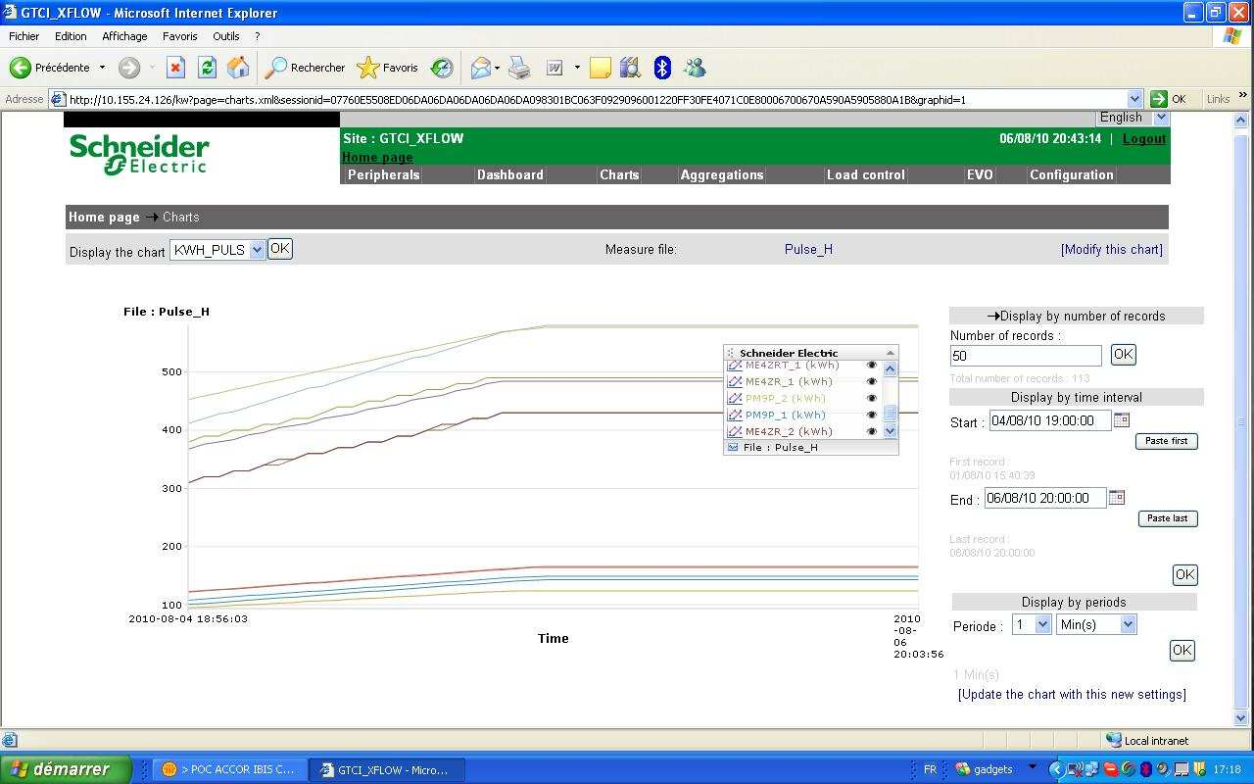
Task: Open the browser Home page icon
Action: click(238, 68)
